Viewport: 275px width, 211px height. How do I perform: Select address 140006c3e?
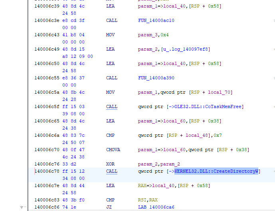(x=47, y=20)
